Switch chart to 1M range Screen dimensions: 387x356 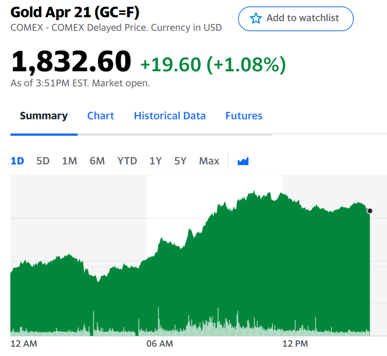click(70, 161)
